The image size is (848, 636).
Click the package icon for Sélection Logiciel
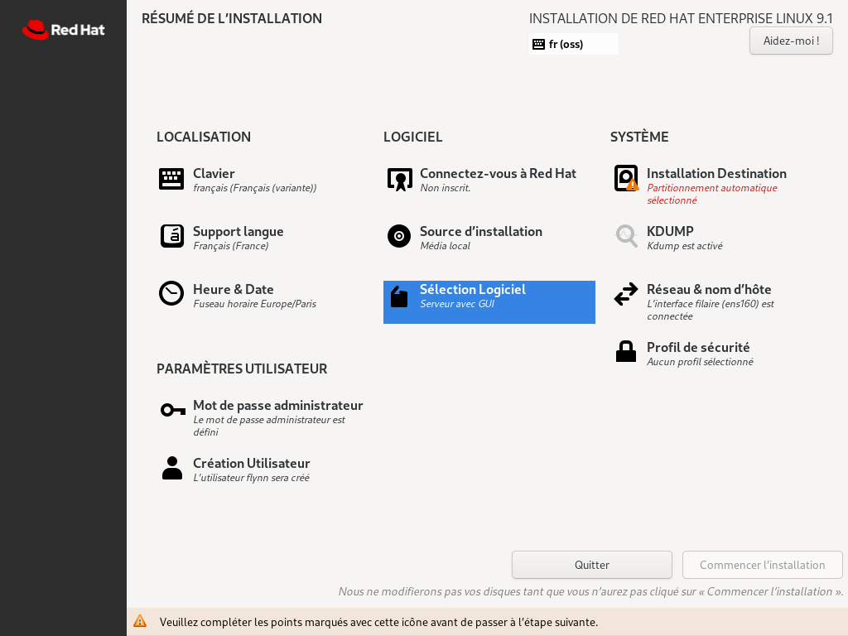[399, 296]
